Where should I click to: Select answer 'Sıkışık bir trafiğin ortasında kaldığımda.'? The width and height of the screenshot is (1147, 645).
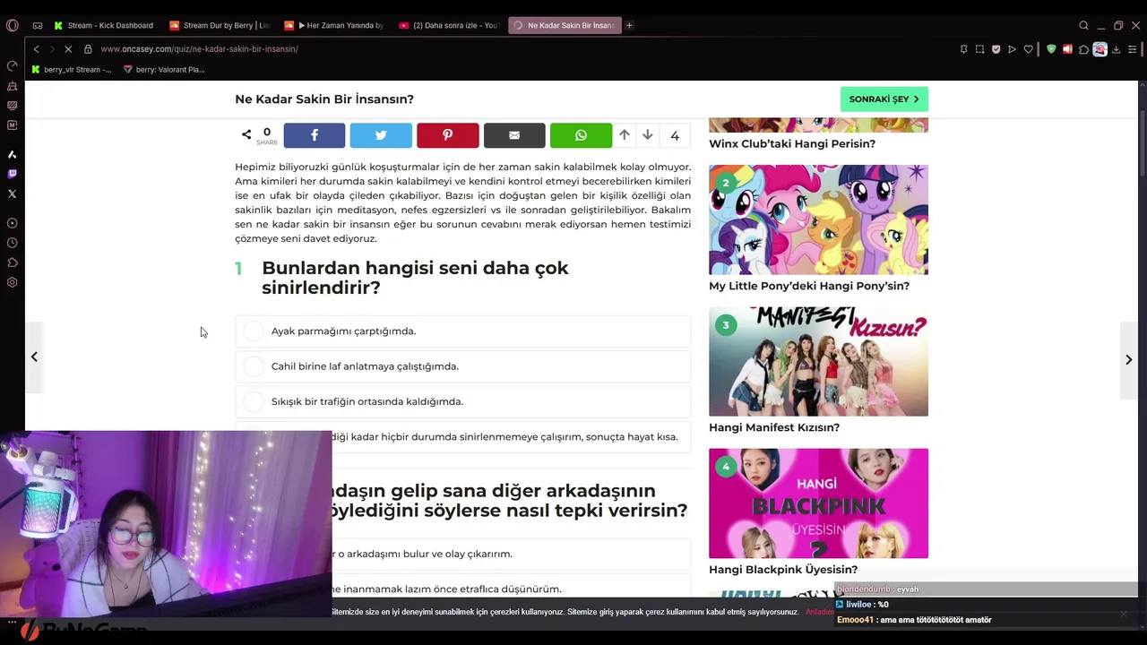point(462,401)
